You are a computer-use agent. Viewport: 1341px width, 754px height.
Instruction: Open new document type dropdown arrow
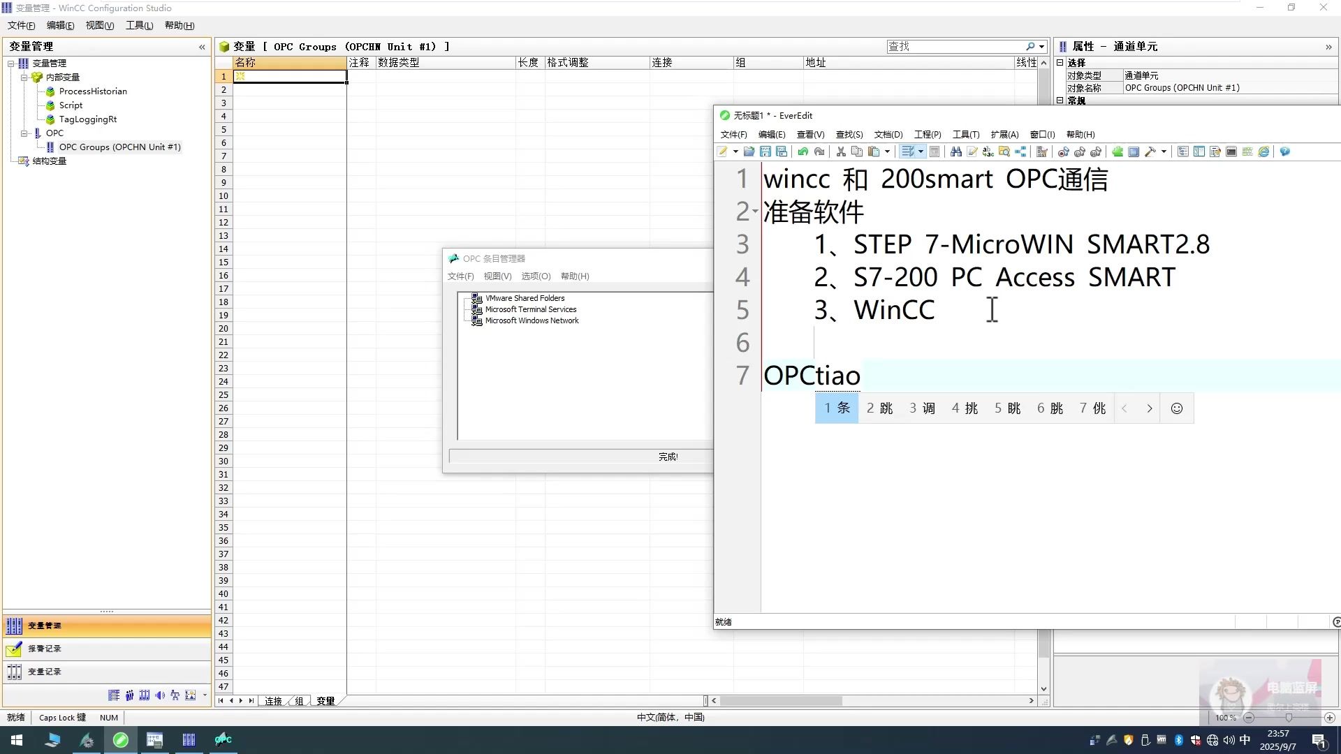click(735, 151)
